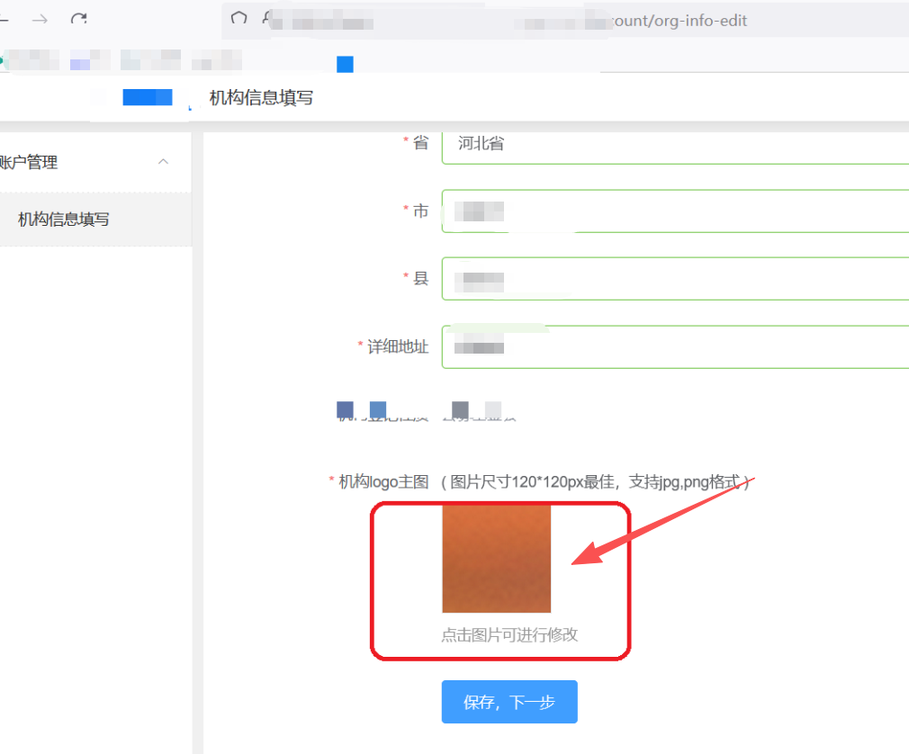Open the 省 dropdown showing 河北省

tap(675, 148)
